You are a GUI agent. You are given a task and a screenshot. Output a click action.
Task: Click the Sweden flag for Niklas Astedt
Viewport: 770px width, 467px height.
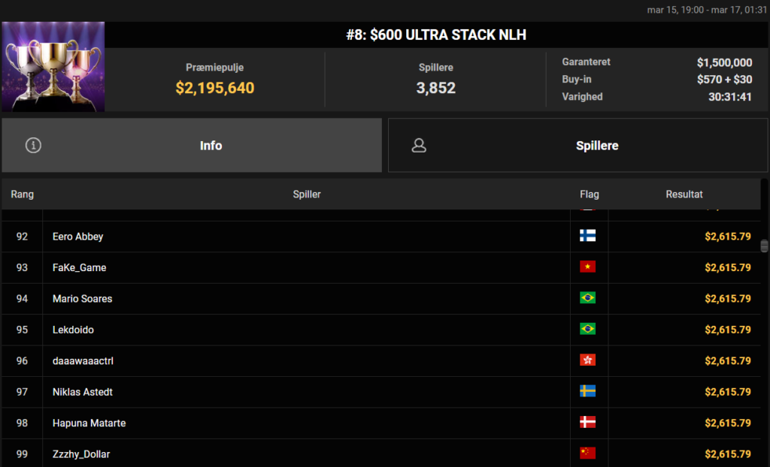tap(587, 391)
